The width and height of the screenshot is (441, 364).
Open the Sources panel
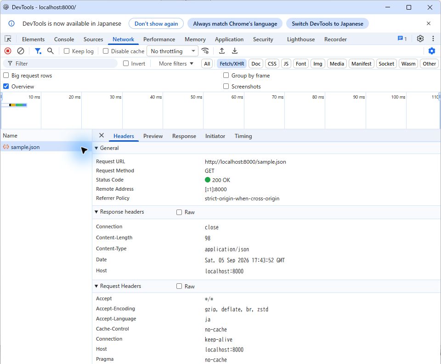coord(93,39)
